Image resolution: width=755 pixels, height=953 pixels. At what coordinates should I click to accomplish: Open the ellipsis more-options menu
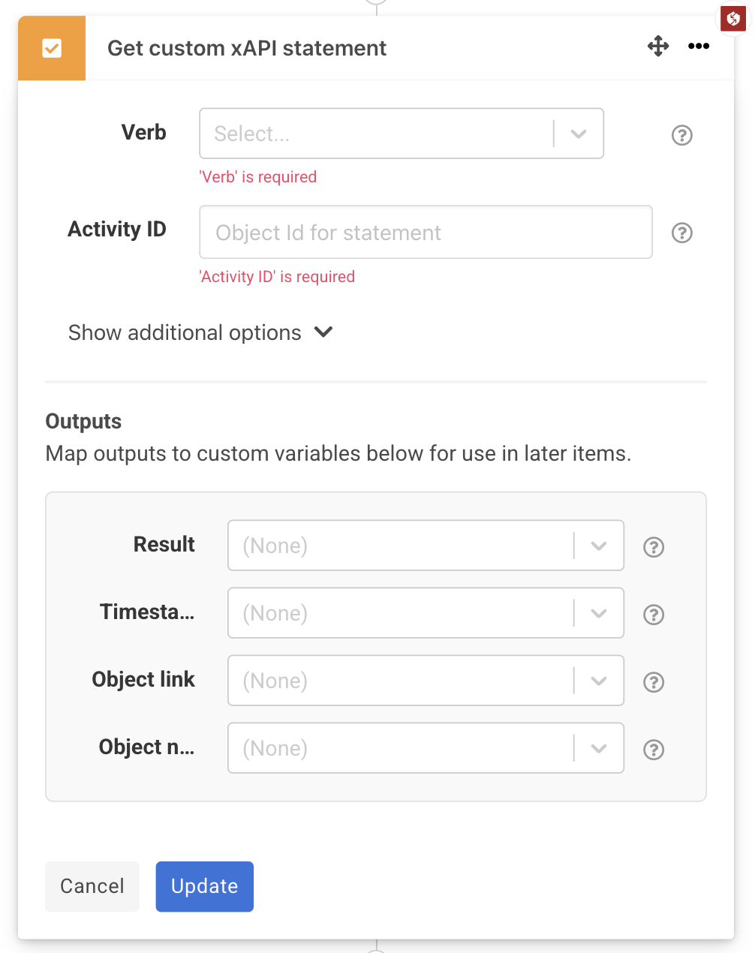pyautogui.click(x=698, y=47)
